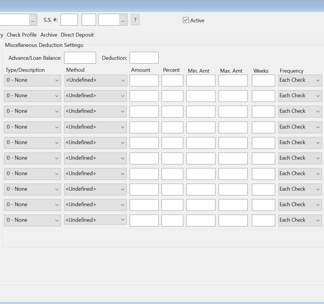Select the Direct Deposit tab
Screen dimensions: 324x304
tap(77, 35)
